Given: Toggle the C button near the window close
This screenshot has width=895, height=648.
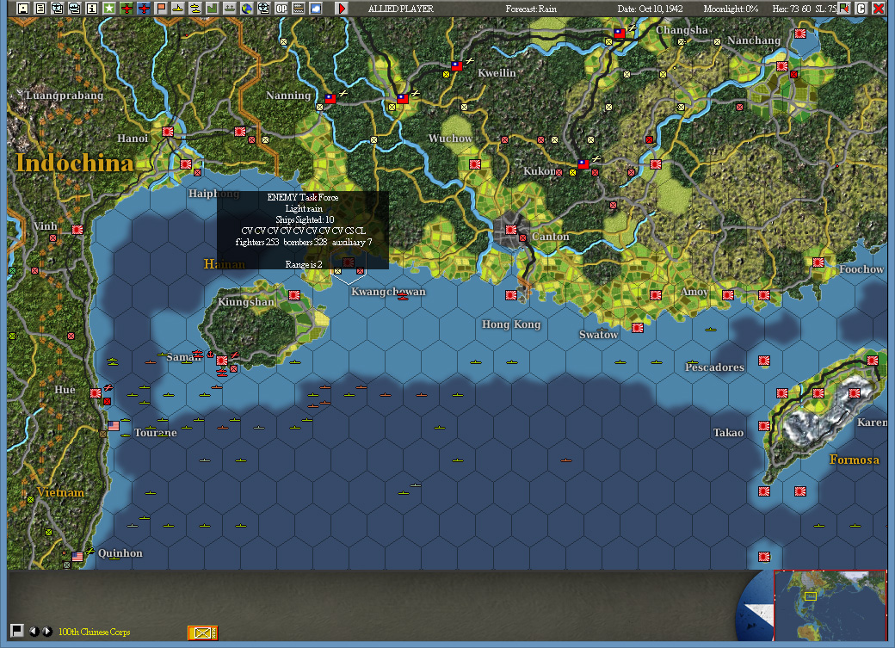Looking at the screenshot, I should pos(861,8).
